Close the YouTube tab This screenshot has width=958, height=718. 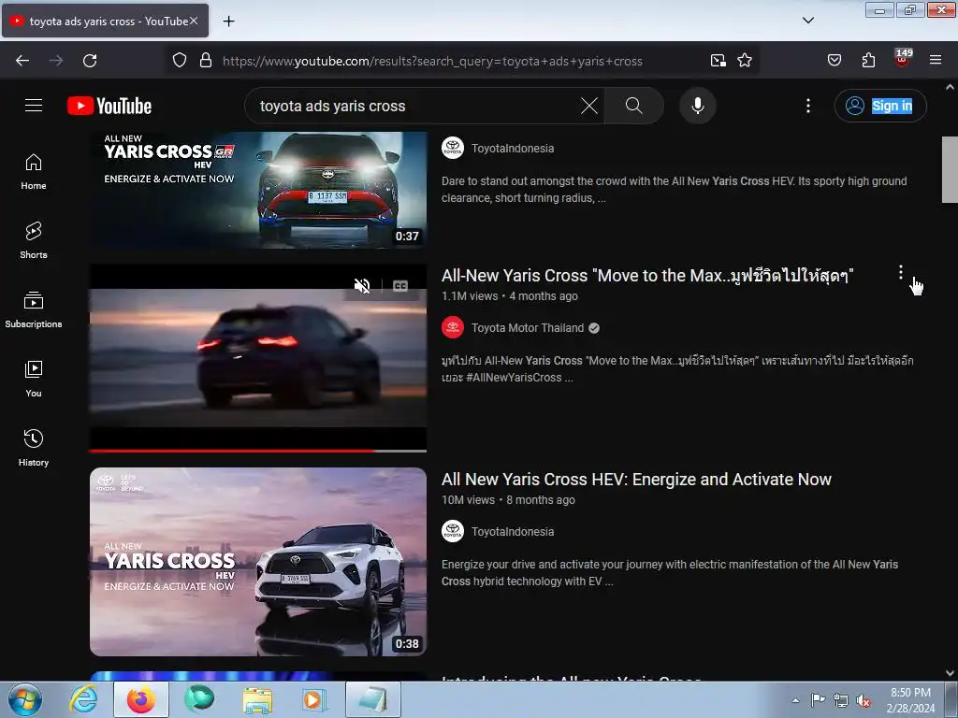click(x=194, y=21)
